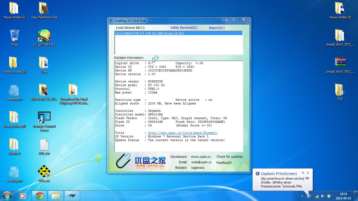The height and width of the screenshot is (201, 358).
Task: Click the Gadwin PrintScreen balloon title
Action: click(x=279, y=174)
